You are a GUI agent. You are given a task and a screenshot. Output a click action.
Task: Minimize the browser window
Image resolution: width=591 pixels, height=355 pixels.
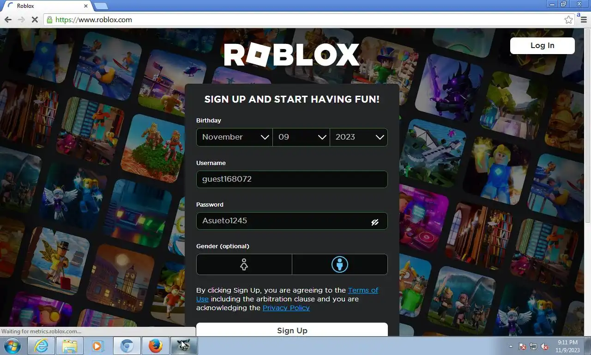552,4
